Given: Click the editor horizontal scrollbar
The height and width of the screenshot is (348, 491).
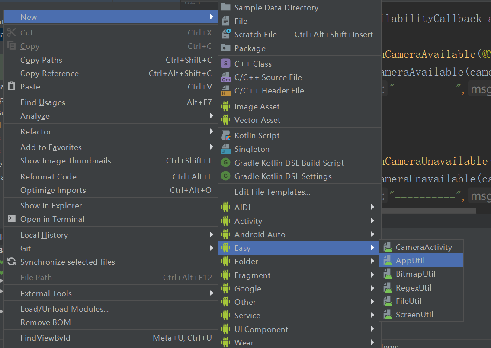Looking at the screenshot, I should pos(429,211).
